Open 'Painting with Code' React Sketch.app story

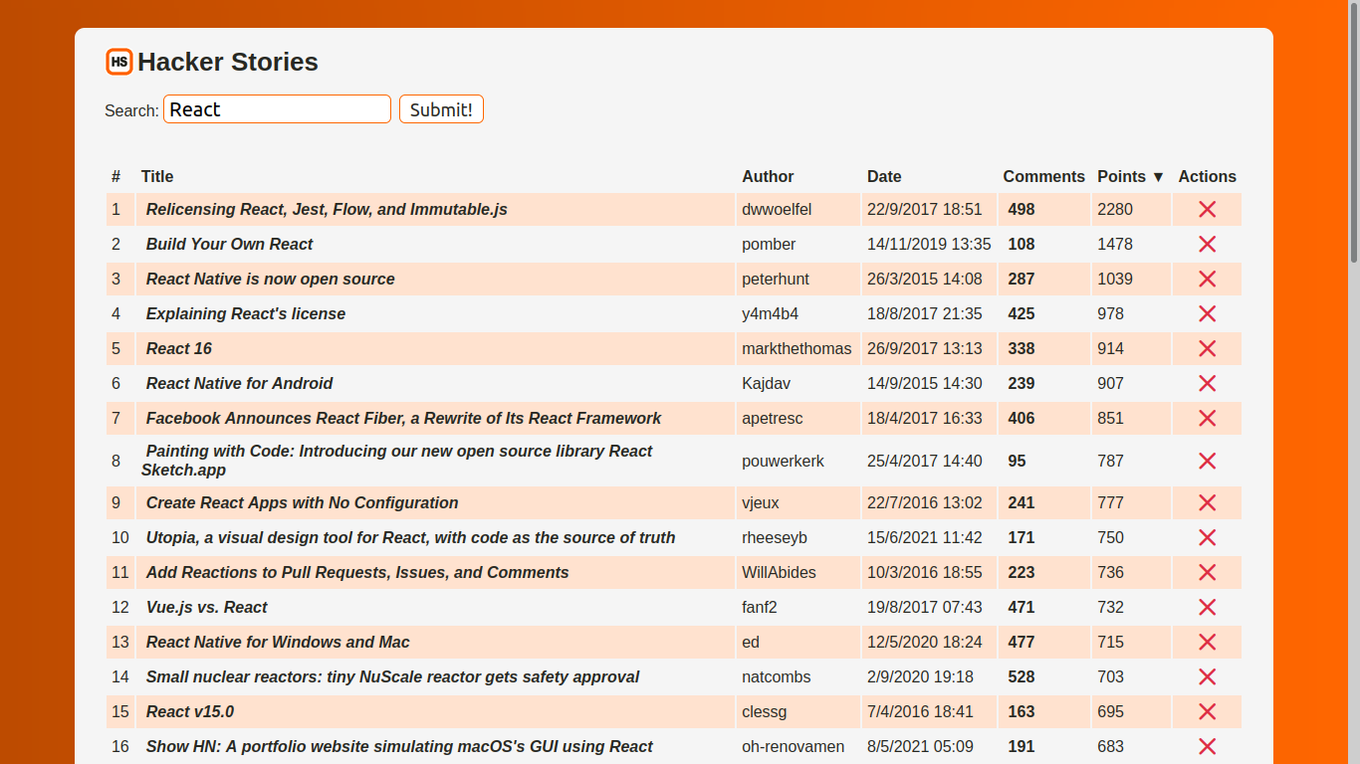(397, 461)
